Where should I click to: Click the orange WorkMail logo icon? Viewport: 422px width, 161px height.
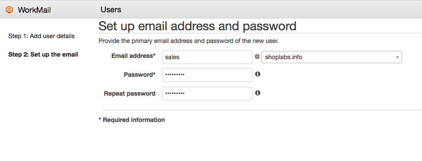point(9,10)
